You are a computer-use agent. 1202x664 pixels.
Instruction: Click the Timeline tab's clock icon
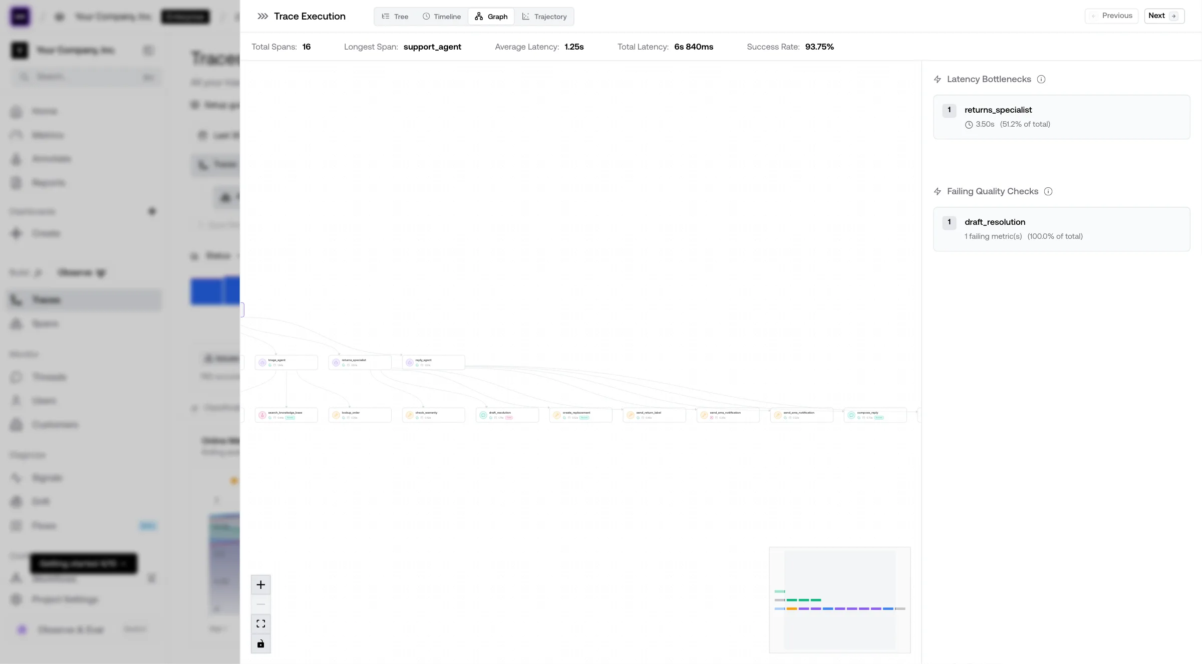pyautogui.click(x=426, y=17)
